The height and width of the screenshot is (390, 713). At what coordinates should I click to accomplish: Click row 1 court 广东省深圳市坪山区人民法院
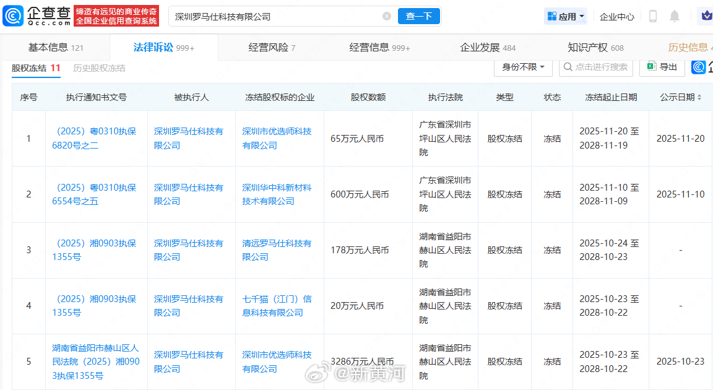click(445, 139)
